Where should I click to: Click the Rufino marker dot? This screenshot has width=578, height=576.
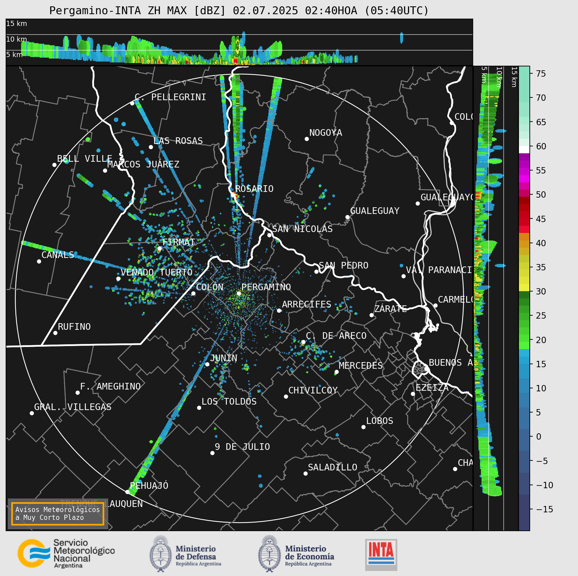pyautogui.click(x=55, y=333)
